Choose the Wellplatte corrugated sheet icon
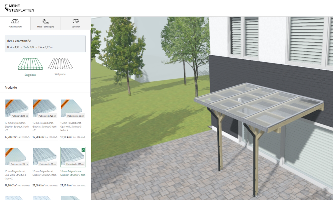333x200 pixels. pos(60,64)
